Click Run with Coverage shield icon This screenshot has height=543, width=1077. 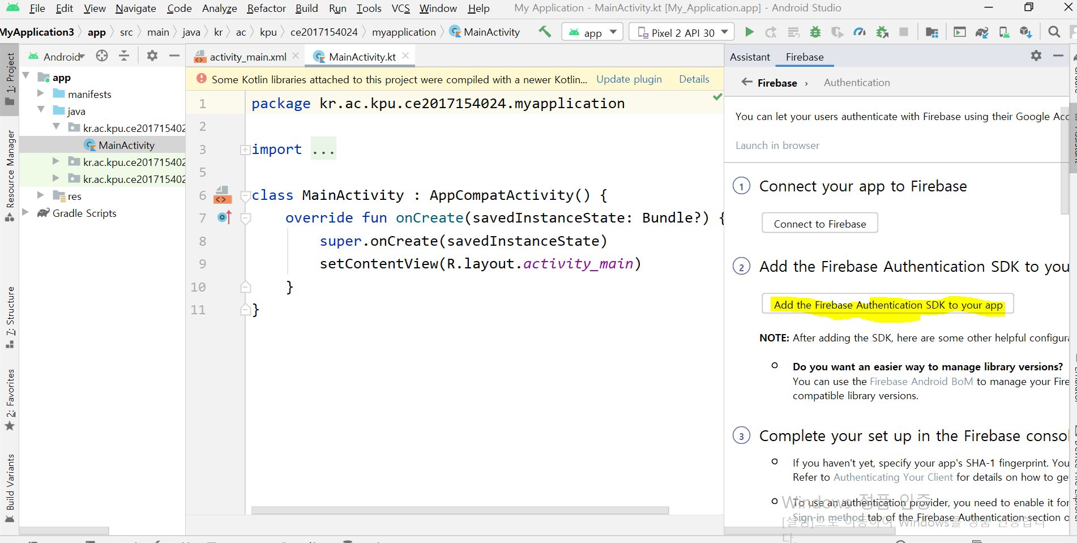click(x=837, y=32)
